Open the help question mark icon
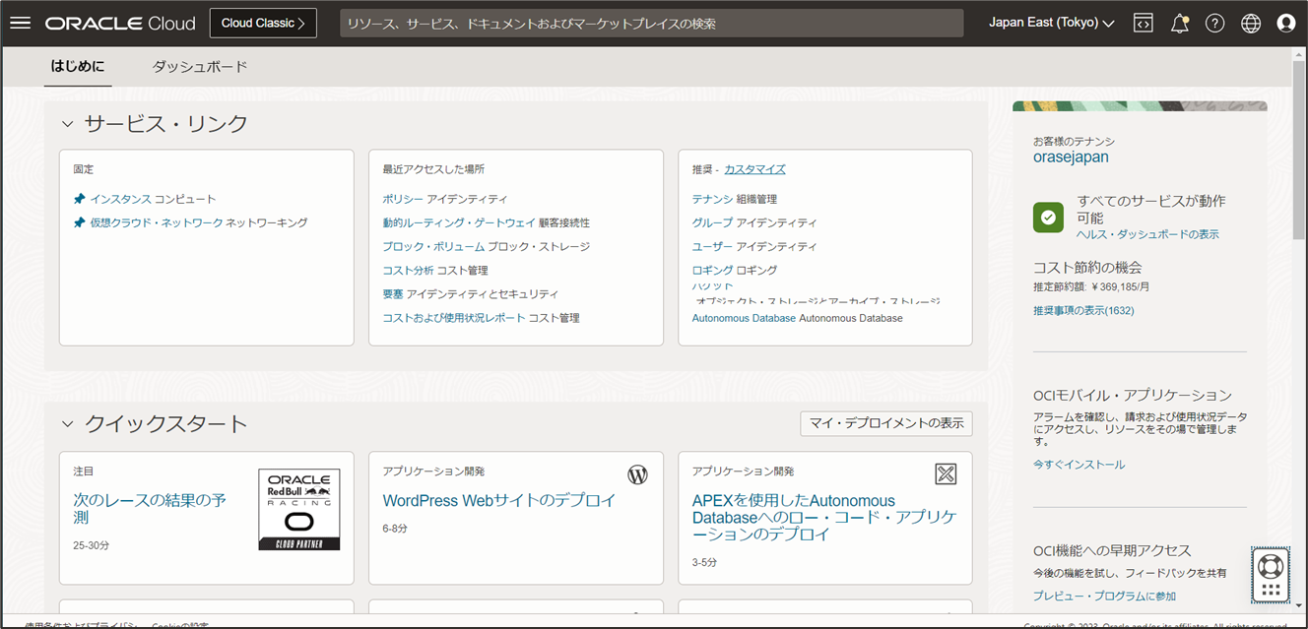The width and height of the screenshot is (1308, 629). [x=1214, y=23]
